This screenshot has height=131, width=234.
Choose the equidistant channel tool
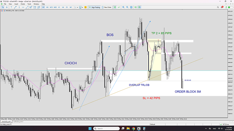click(x=31, y=7)
